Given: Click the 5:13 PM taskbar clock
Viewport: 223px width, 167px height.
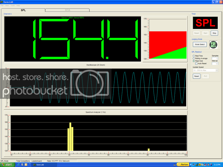Looking at the screenshot, I should (x=217, y=165).
